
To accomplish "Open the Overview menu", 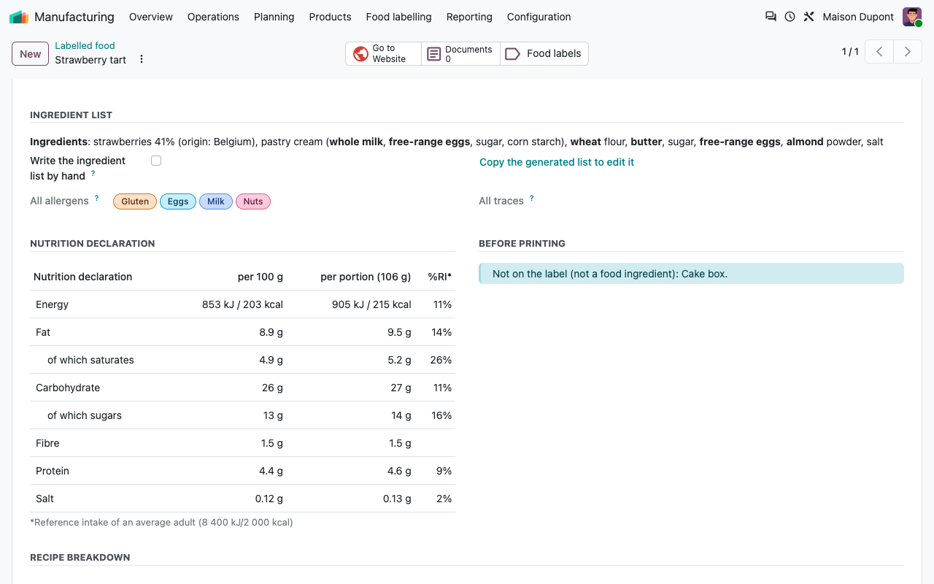I will point(151,17).
